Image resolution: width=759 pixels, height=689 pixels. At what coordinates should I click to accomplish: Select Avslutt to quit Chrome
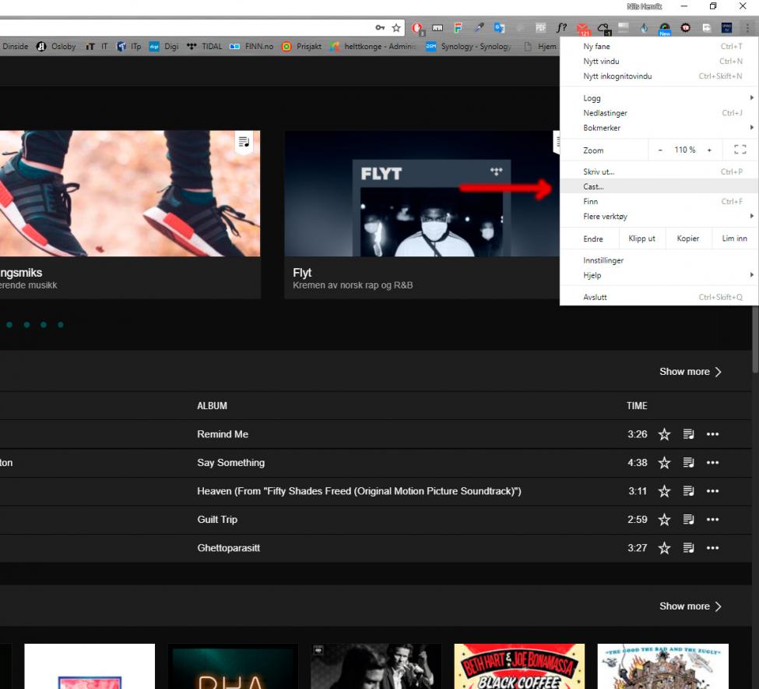(x=659, y=297)
